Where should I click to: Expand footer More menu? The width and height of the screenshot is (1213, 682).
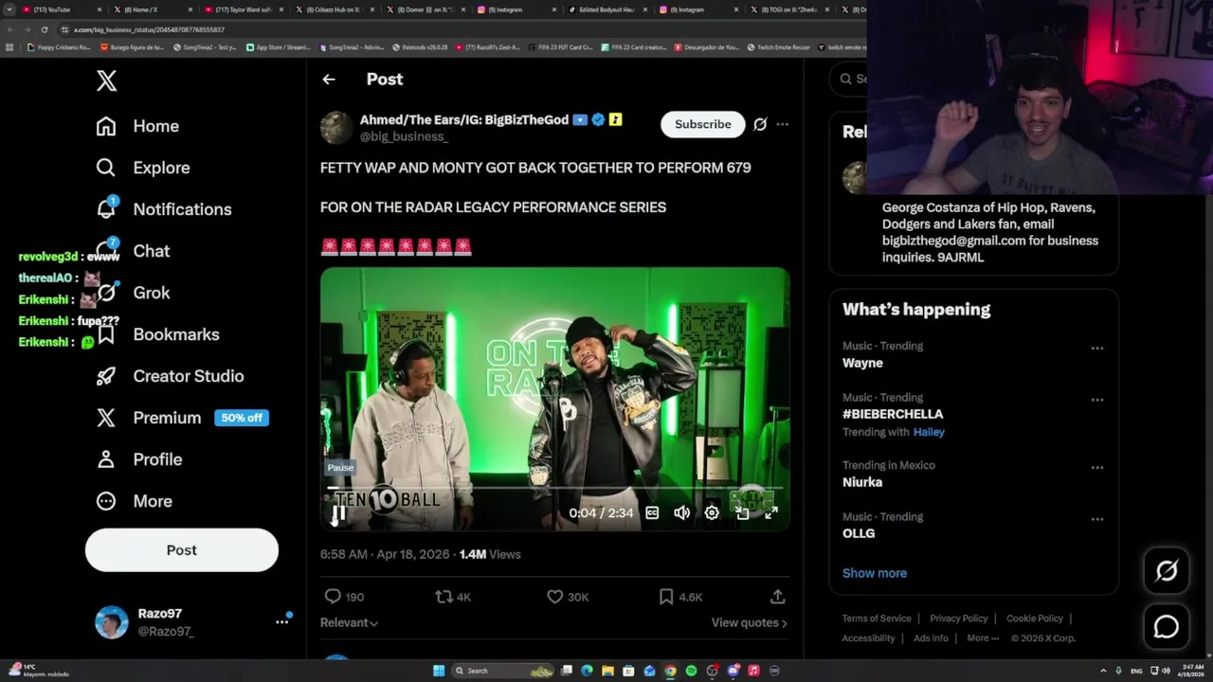coord(983,638)
